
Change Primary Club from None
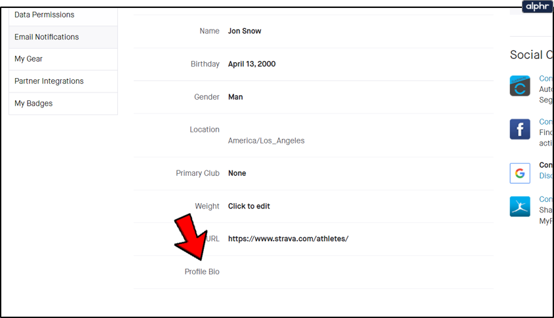(237, 173)
